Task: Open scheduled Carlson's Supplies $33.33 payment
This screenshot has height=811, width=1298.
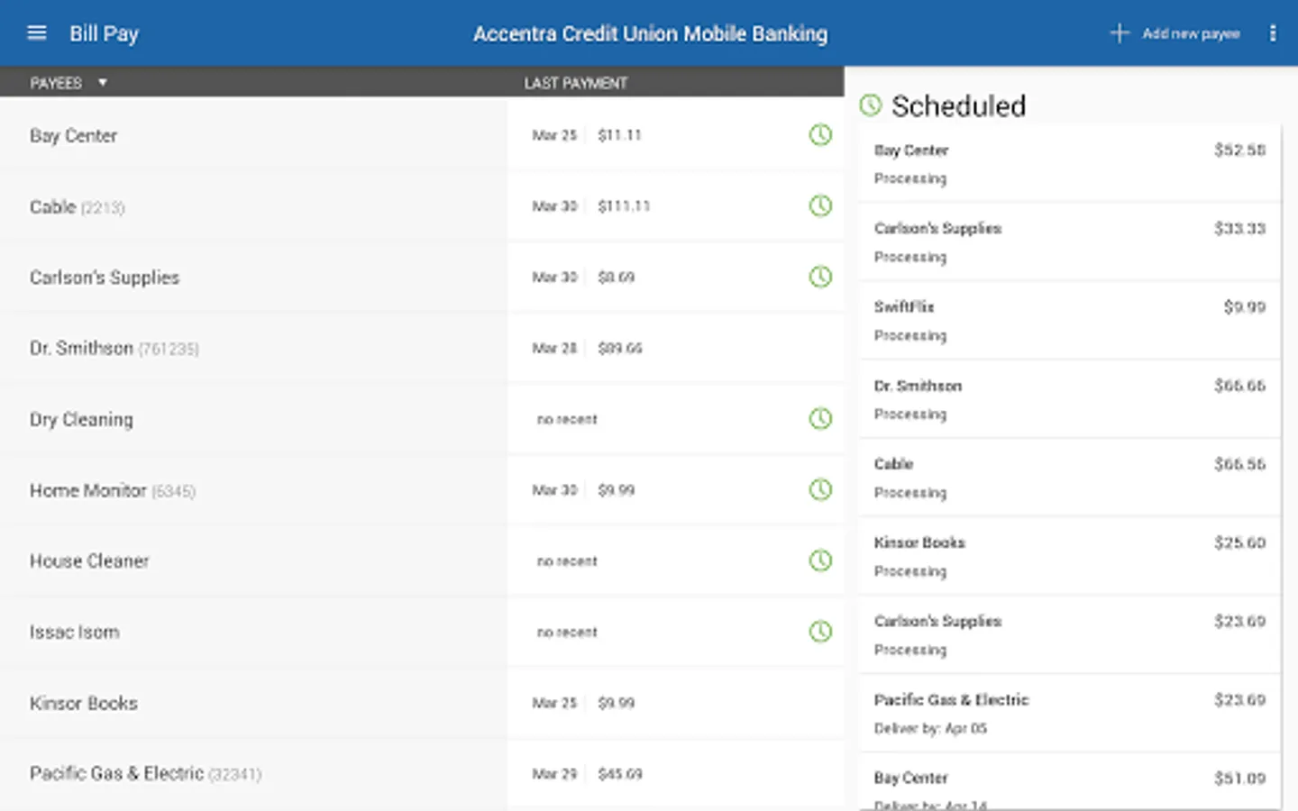Action: click(1070, 242)
